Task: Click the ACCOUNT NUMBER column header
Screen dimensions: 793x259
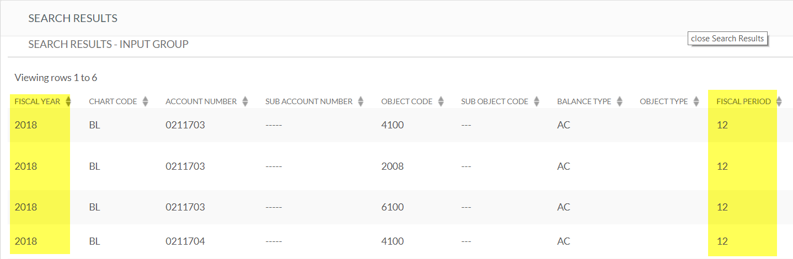Action: [201, 101]
